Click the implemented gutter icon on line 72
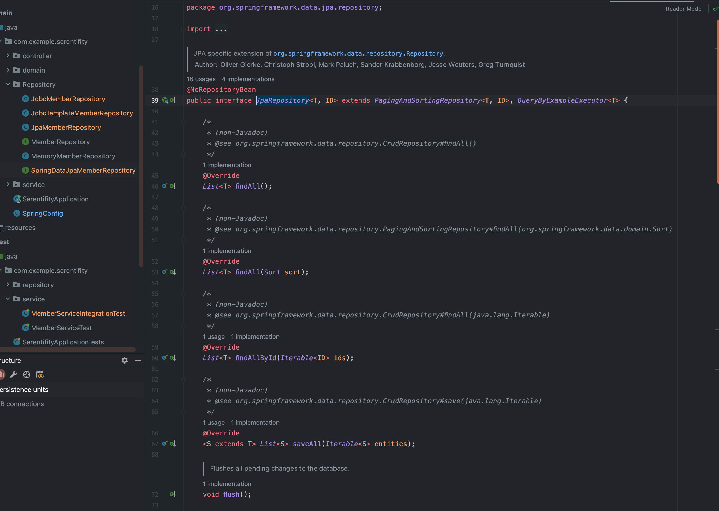The width and height of the screenshot is (719, 511). [173, 494]
